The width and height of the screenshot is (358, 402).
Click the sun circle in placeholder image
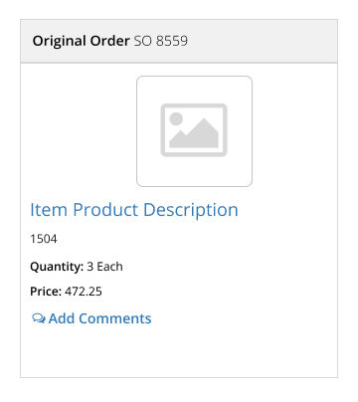[x=176, y=118]
